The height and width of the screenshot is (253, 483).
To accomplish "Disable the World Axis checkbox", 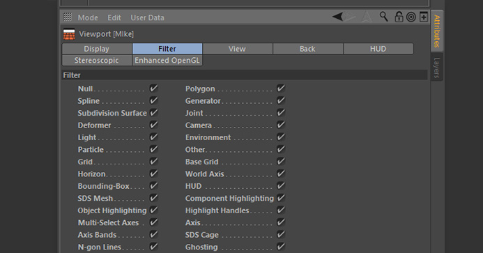I will pos(281,174).
